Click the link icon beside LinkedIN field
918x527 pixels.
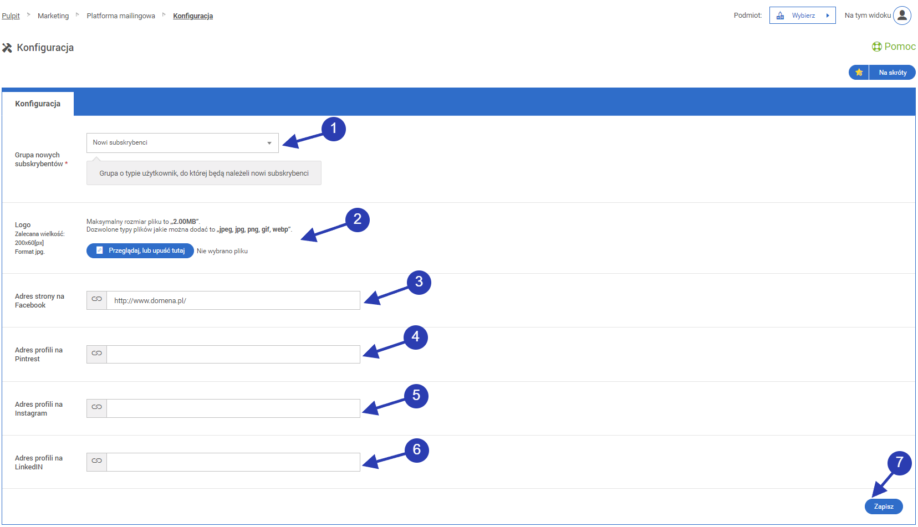[97, 462]
